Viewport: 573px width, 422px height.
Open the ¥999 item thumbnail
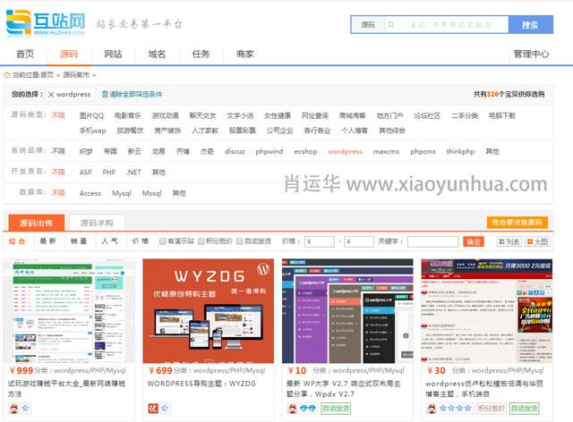[69, 311]
